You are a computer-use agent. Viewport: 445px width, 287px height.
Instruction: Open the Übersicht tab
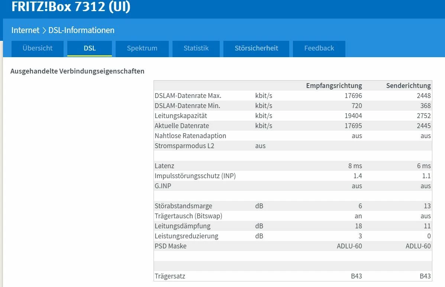click(x=38, y=48)
